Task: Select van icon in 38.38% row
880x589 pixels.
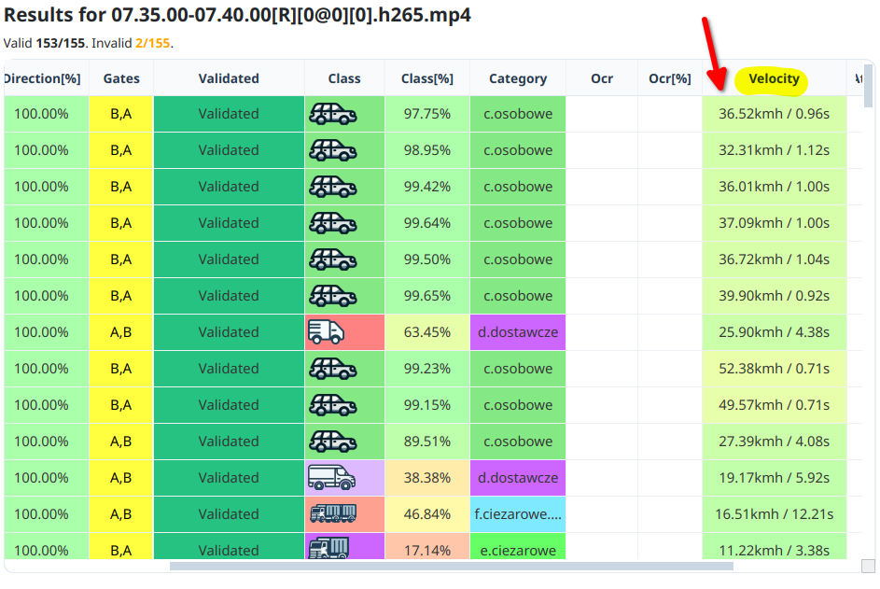Action: (x=331, y=478)
